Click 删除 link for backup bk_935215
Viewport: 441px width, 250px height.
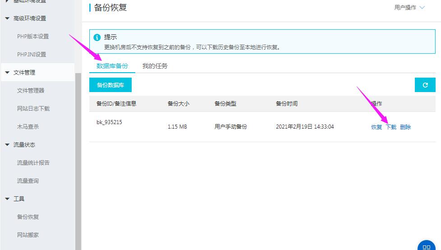[x=405, y=127]
